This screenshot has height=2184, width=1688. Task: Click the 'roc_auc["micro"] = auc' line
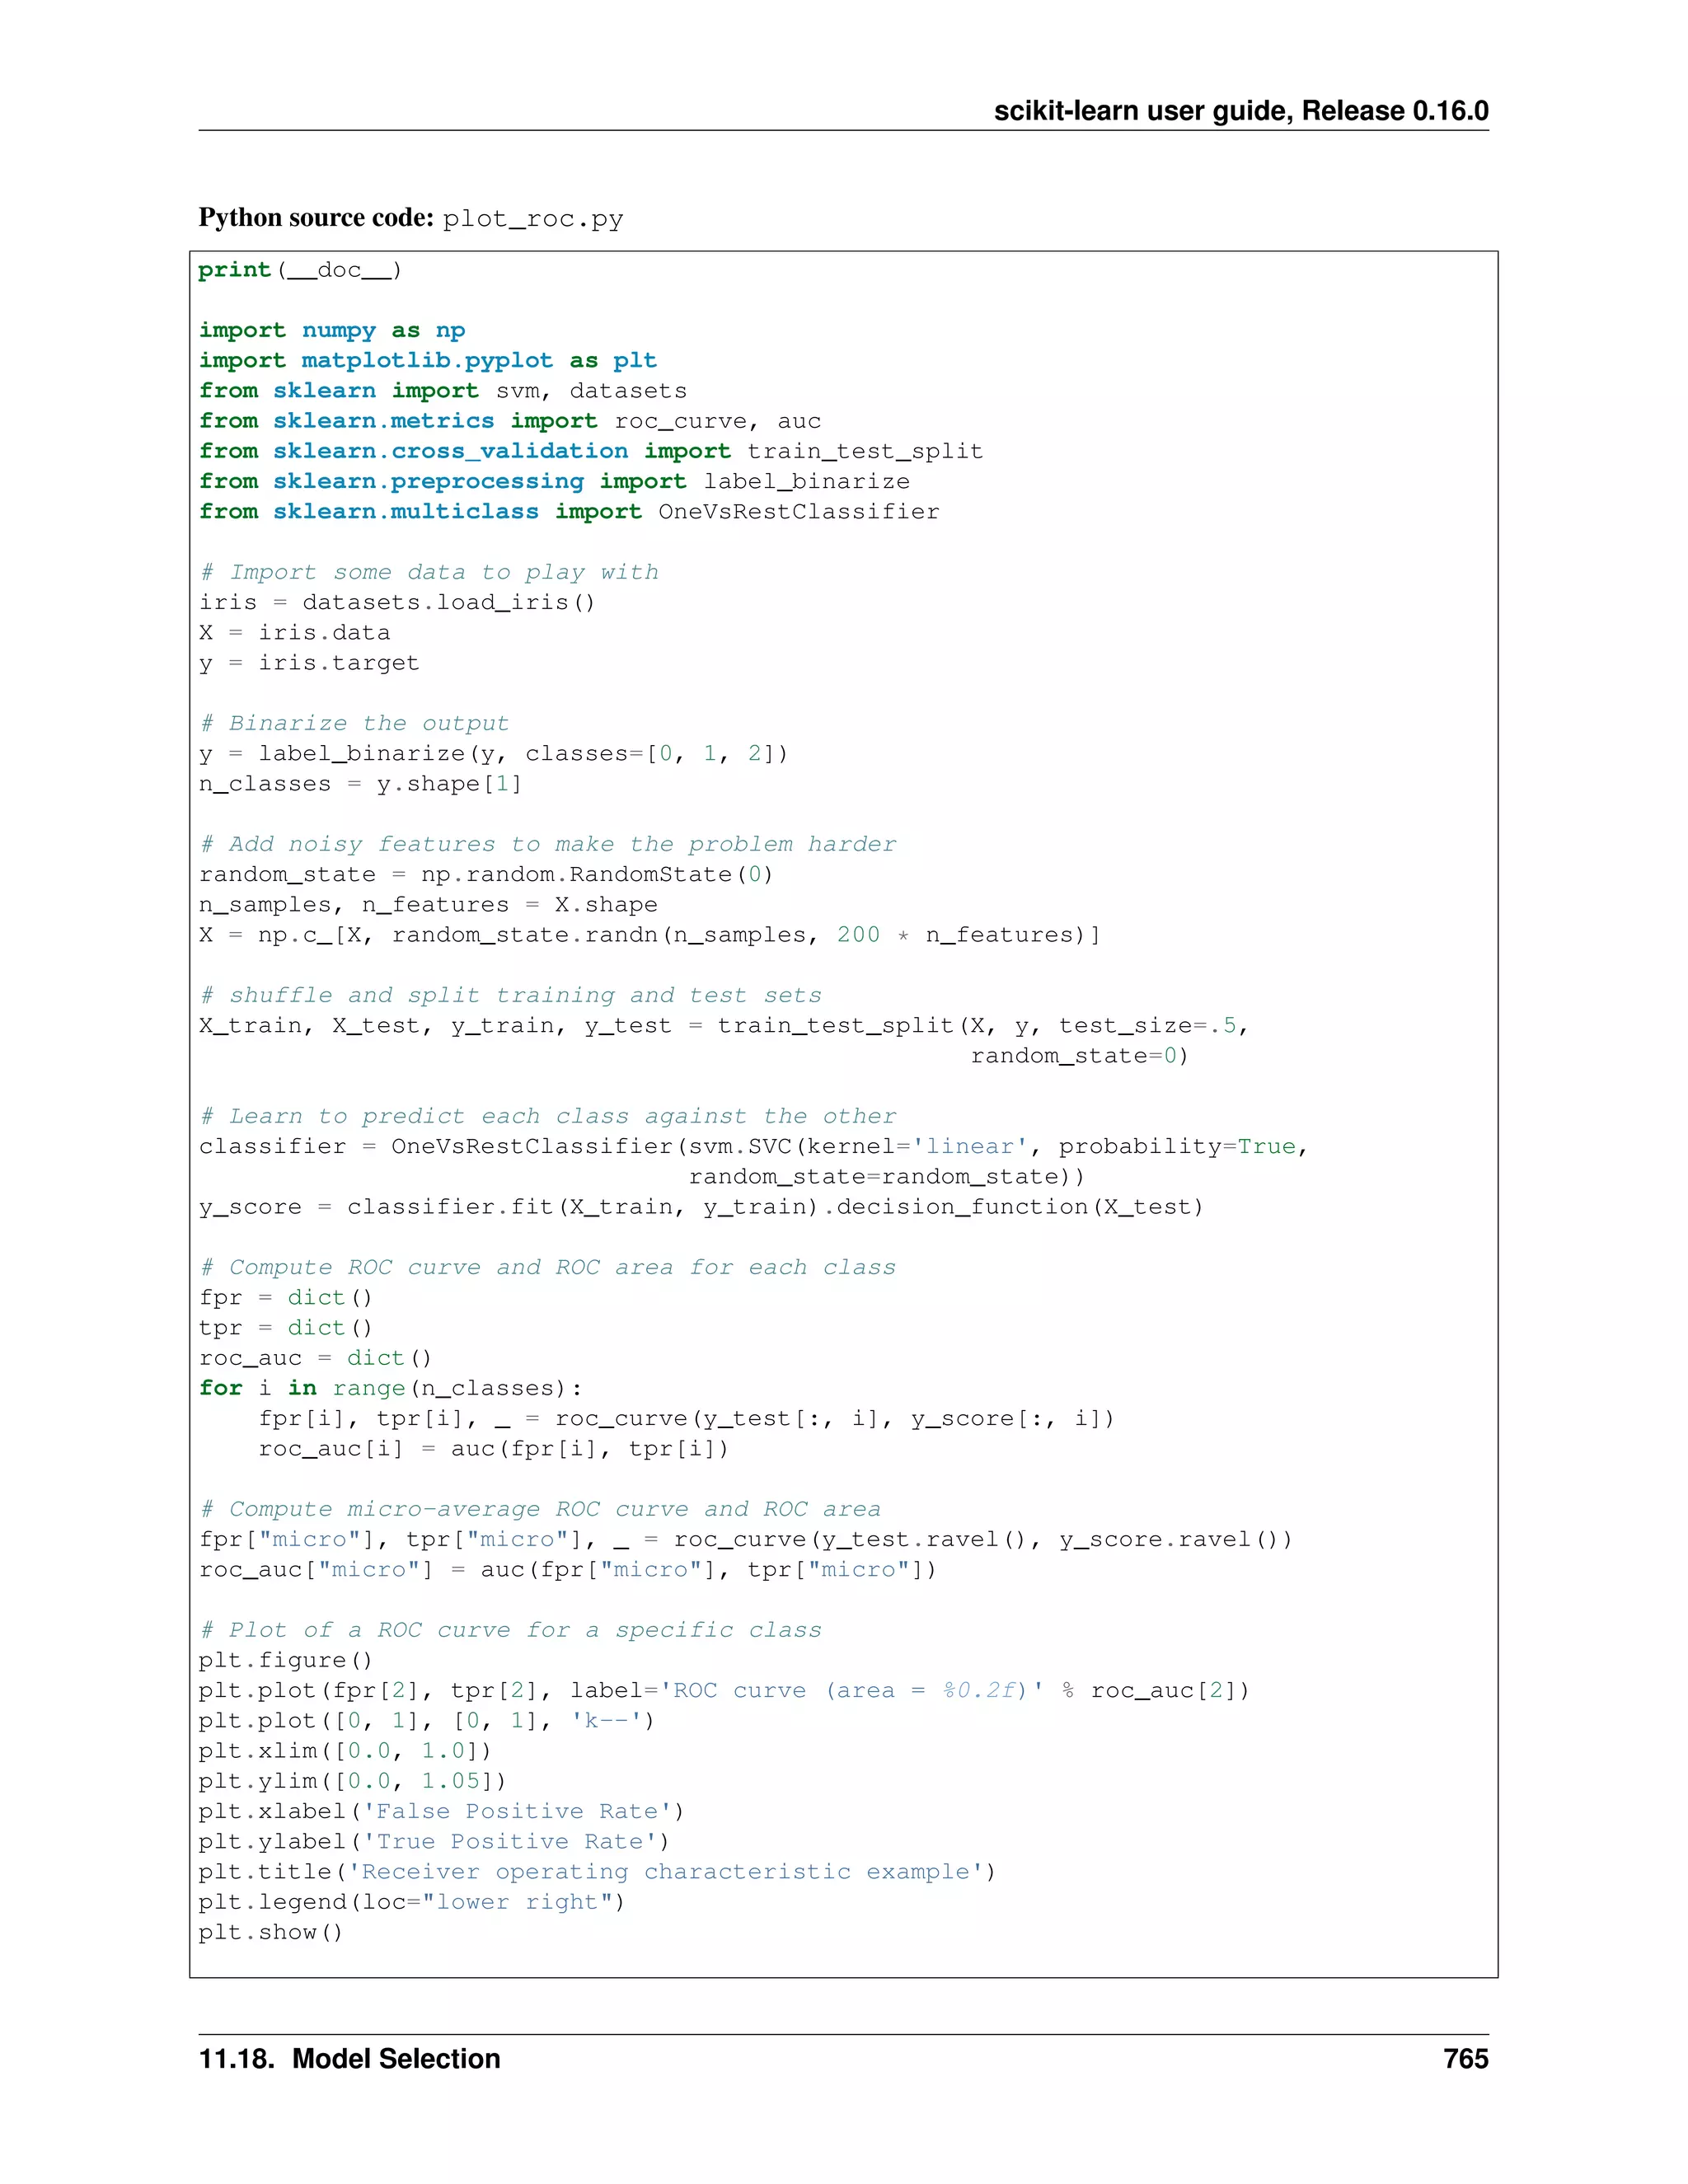[568, 1570]
